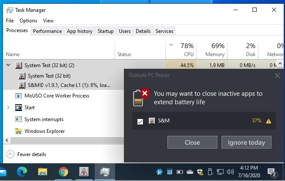Viewport: 285px width, 181px height.
Task: Switch to the Startup tab
Action: click(106, 31)
